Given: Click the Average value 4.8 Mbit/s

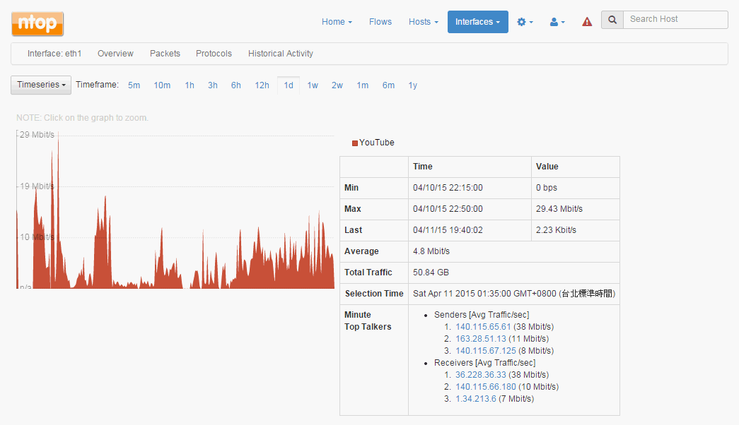Looking at the screenshot, I should point(431,251).
